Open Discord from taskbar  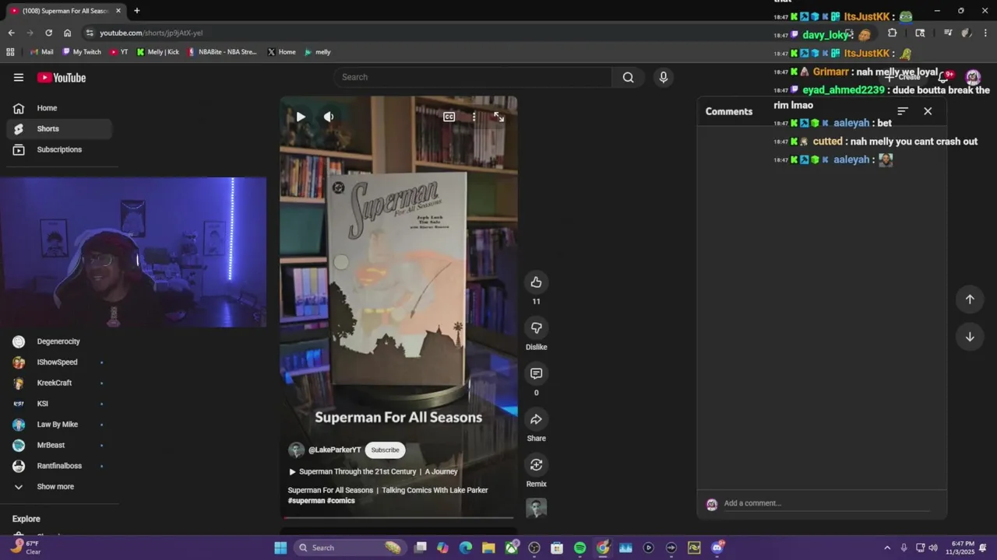717,548
